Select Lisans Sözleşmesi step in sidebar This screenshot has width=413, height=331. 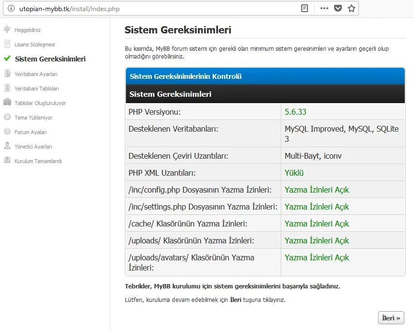[34, 45]
